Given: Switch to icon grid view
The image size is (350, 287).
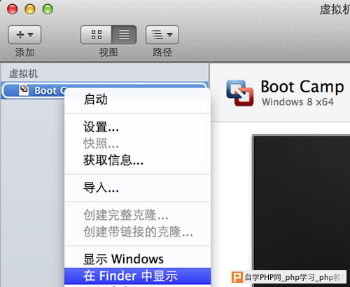Looking at the screenshot, I should (x=97, y=35).
